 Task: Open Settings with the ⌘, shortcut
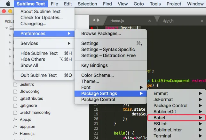[x=111, y=43]
